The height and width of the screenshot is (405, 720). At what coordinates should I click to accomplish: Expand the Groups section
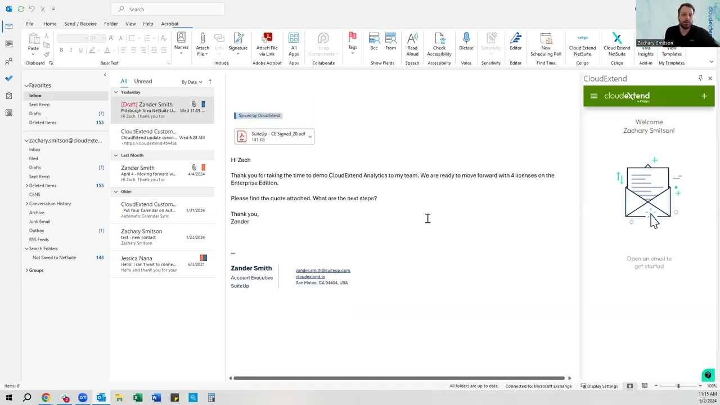pyautogui.click(x=26, y=271)
